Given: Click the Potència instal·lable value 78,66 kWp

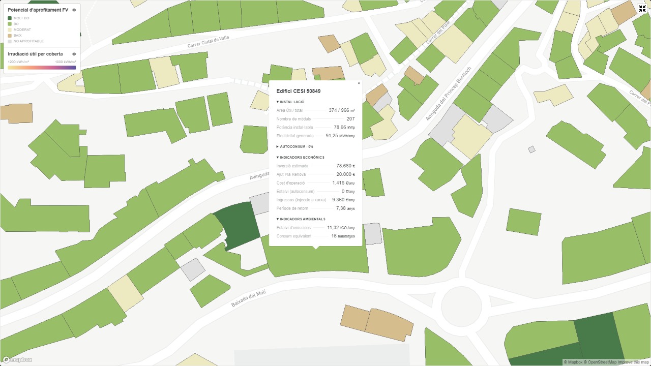Looking at the screenshot, I should pyautogui.click(x=344, y=128).
